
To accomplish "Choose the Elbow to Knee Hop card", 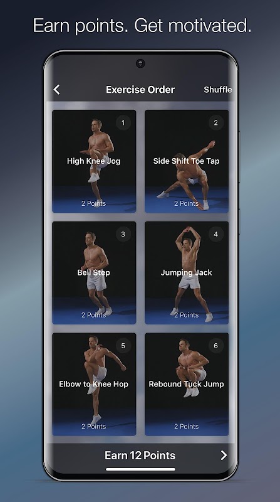I will (x=94, y=384).
